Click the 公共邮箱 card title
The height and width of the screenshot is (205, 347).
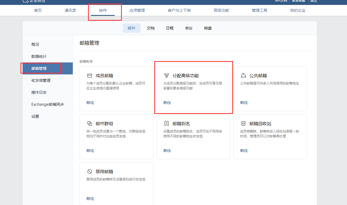[258, 76]
